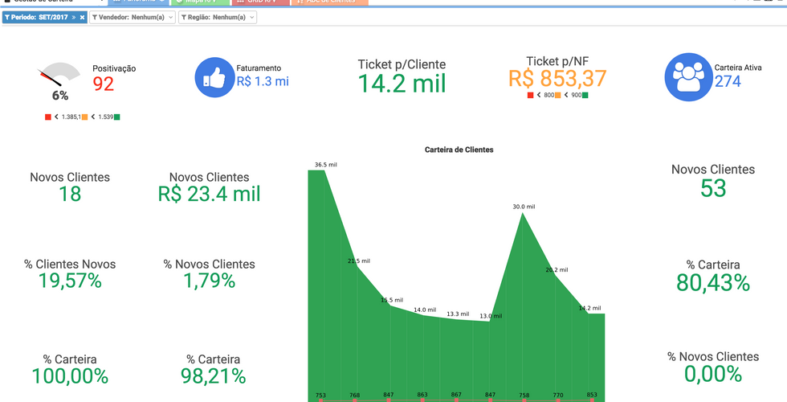
Task: Click the red legend square under Ticket p/NF
Action: point(531,95)
